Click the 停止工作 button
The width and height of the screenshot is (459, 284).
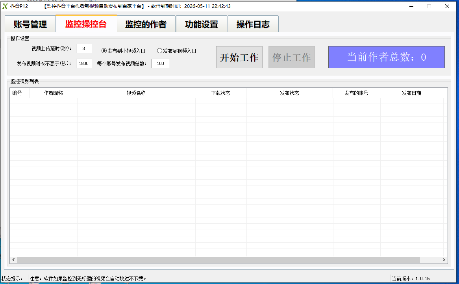pos(292,57)
